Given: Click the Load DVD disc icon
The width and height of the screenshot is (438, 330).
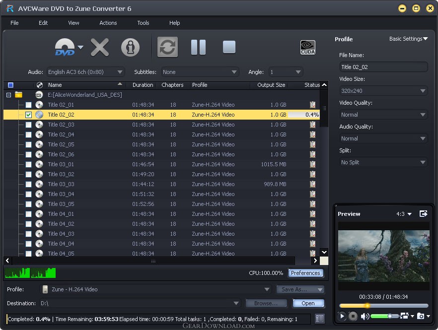Looking at the screenshot, I should pos(65,47).
